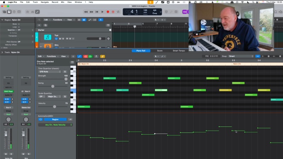Open the Track menu in menu bar
The width and height of the screenshot is (283, 159).
click(35, 2)
